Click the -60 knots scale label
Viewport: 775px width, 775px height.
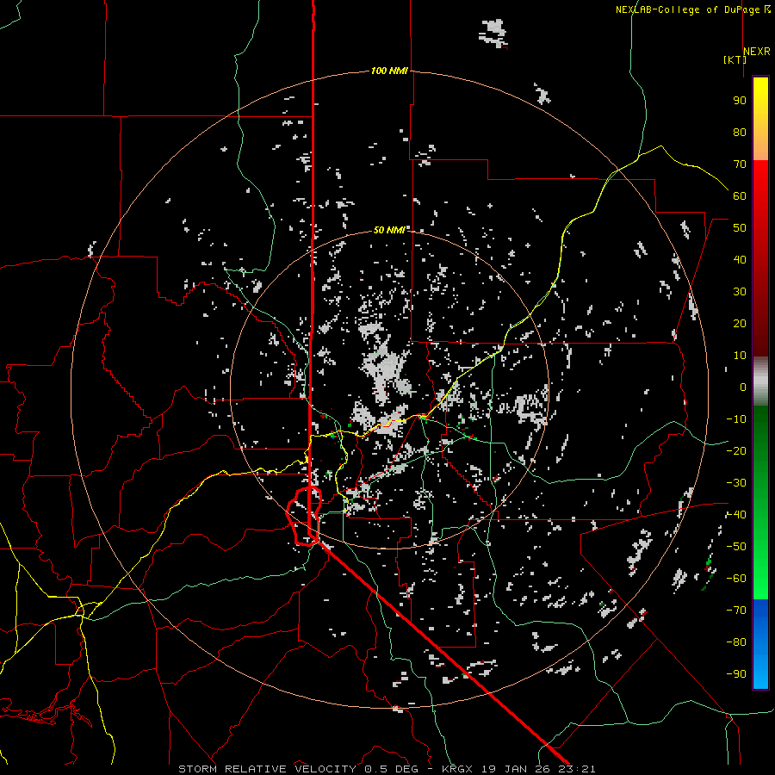click(x=736, y=579)
